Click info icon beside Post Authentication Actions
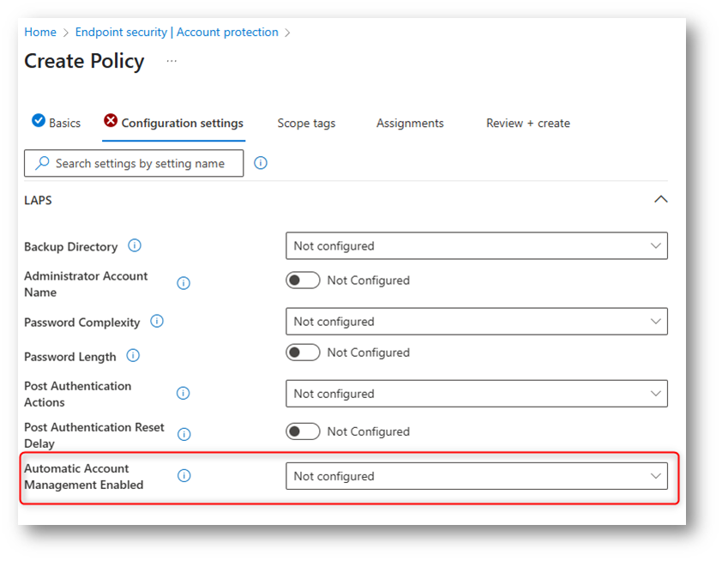Image resolution: width=722 pixels, height=561 pixels. 183,394
